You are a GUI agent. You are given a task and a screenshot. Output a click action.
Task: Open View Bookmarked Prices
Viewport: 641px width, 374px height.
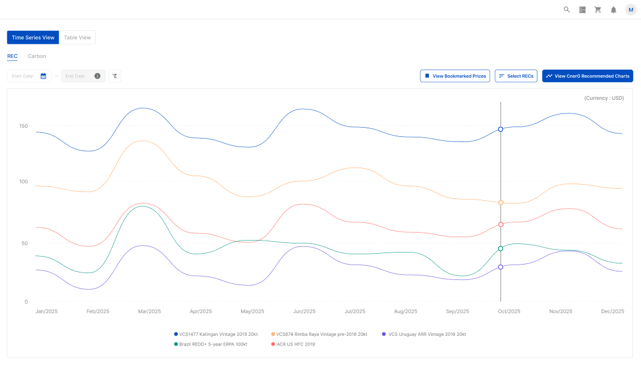click(x=455, y=75)
